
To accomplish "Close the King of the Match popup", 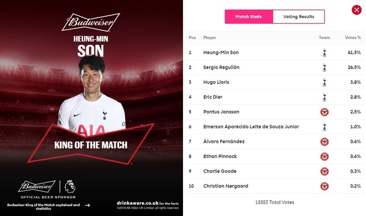I will coord(355,10).
